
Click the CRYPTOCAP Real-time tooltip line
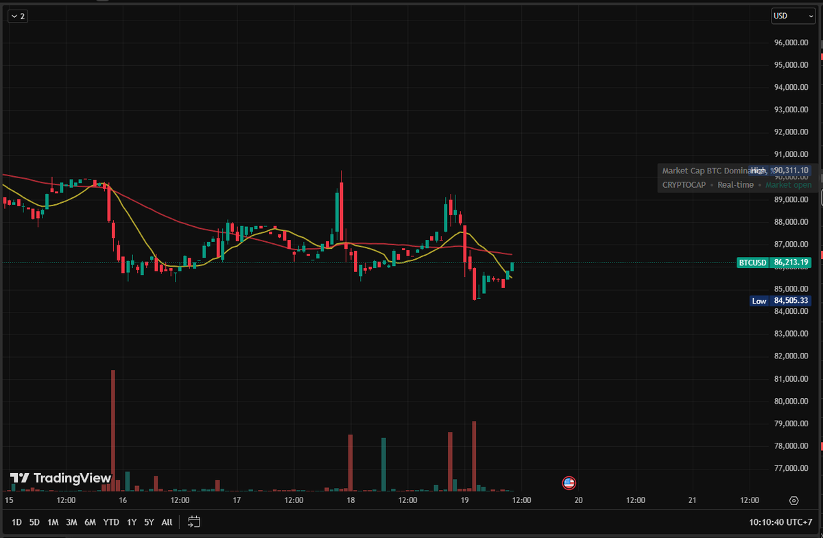(737, 185)
